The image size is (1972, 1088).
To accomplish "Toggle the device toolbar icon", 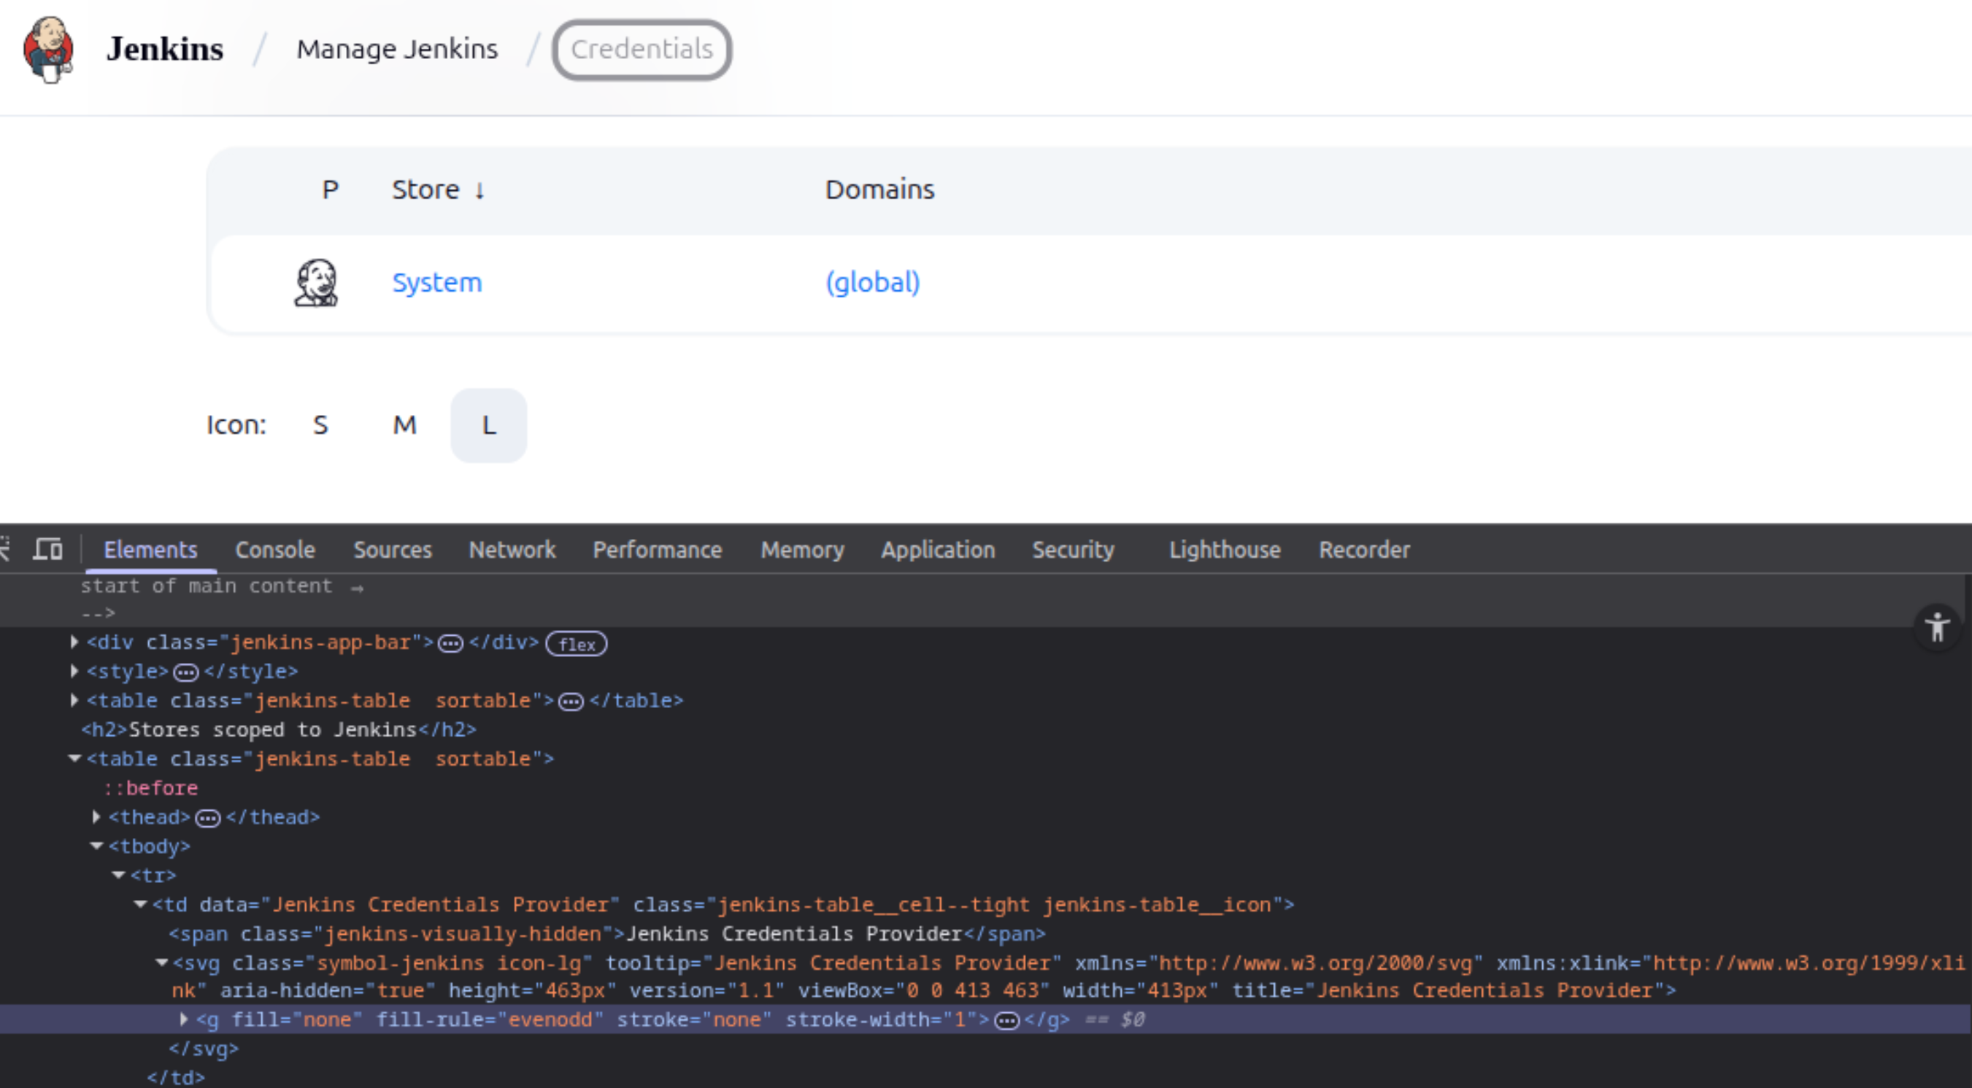I will pos(47,549).
